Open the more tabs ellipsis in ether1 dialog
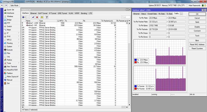 (181, 14)
